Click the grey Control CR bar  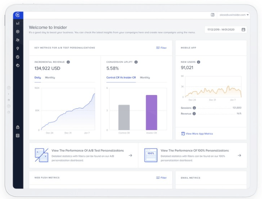(x=124, y=117)
